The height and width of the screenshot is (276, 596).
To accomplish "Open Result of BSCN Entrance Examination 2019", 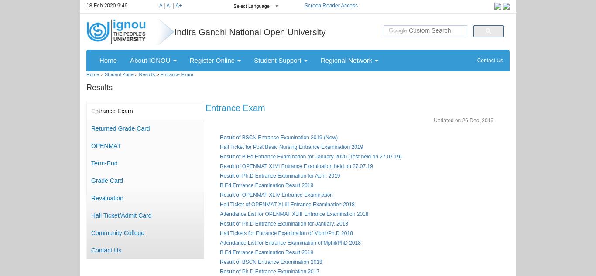I will coord(278,138).
